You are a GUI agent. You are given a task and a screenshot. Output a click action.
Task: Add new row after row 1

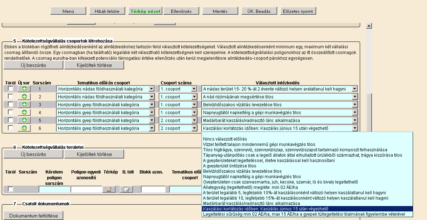24,89
